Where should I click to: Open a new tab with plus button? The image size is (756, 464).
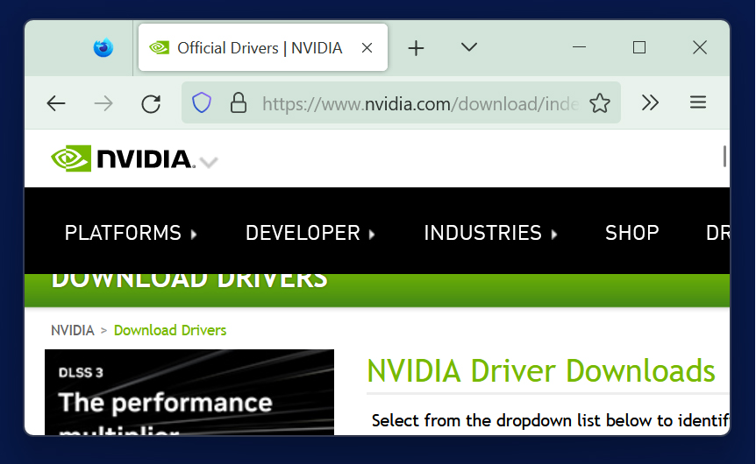pos(416,47)
